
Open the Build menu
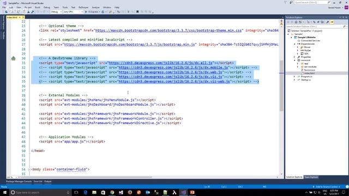click(38, 7)
